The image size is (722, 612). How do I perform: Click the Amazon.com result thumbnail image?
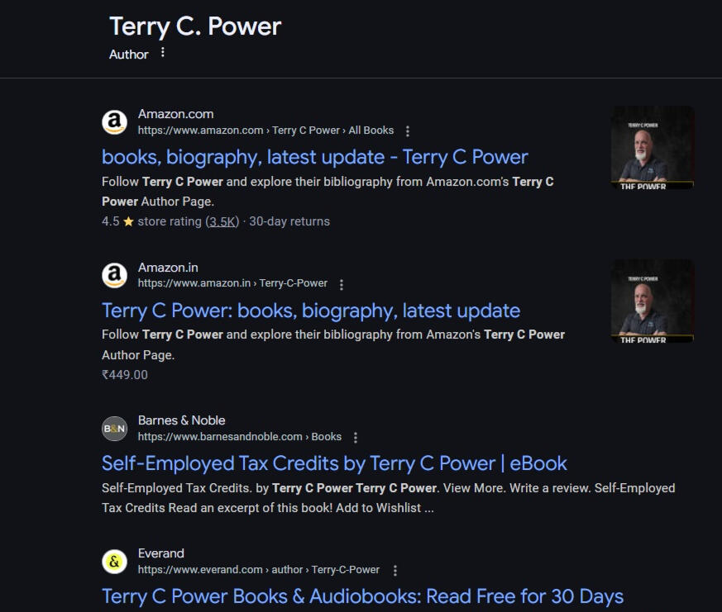coord(653,148)
